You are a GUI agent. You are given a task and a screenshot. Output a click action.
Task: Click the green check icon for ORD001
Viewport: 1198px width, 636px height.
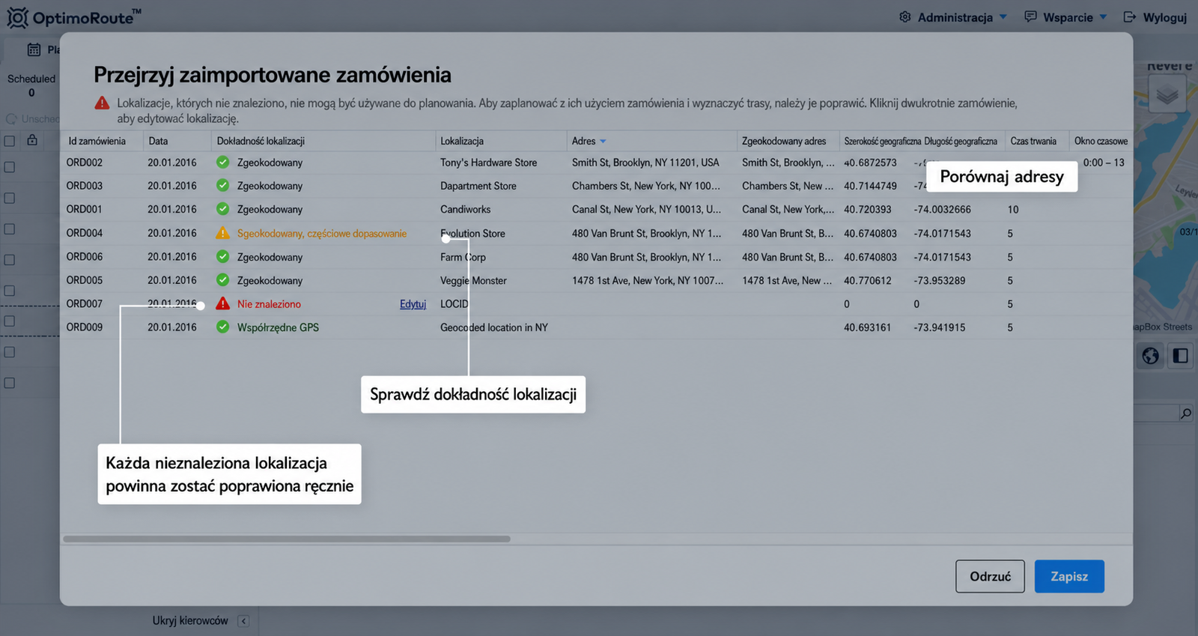[222, 209]
